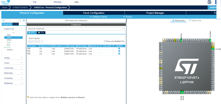This screenshot has height=104, width=221.
Task: Click the green PB0 pin at chip bottom
Action: click(x=181, y=93)
